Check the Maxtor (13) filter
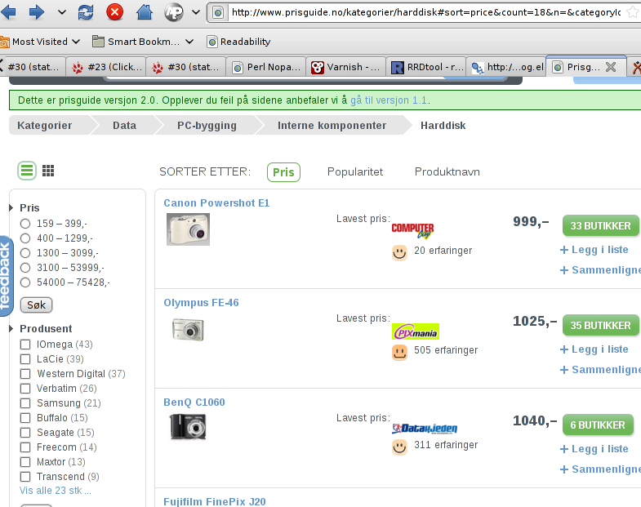641x507 pixels. [x=25, y=462]
